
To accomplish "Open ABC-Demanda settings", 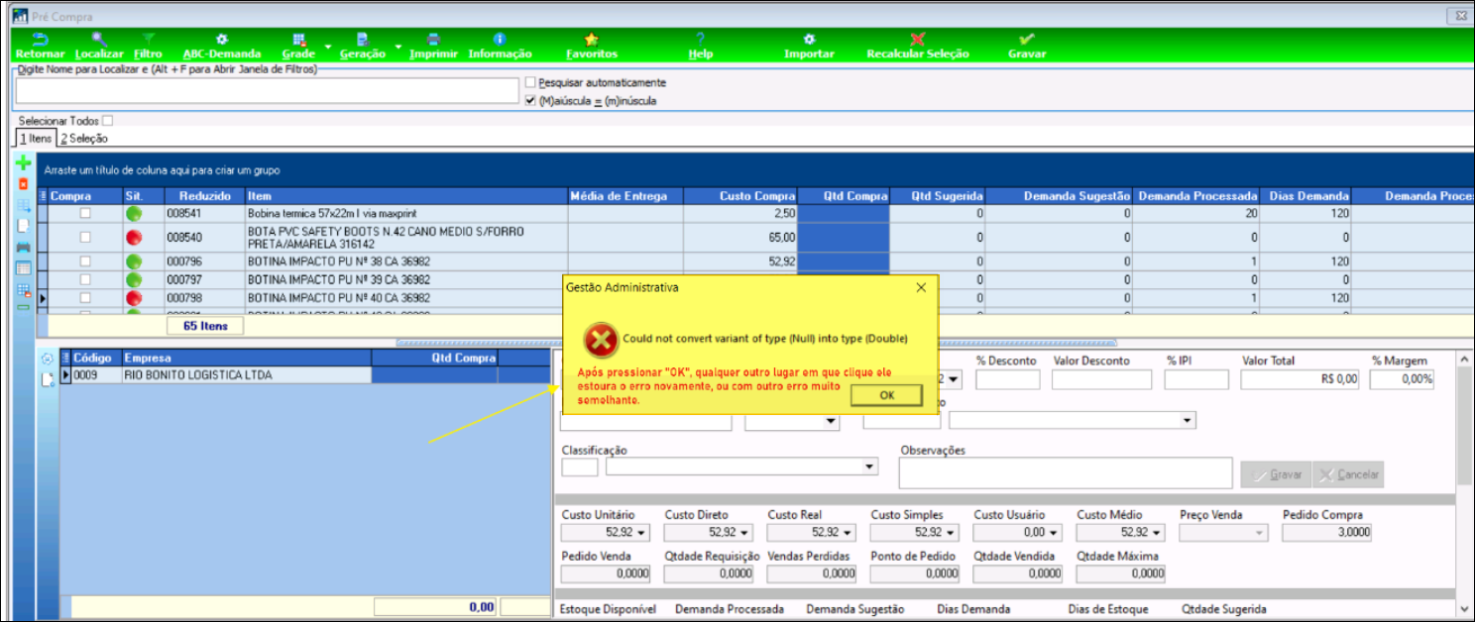I will coord(222,41).
